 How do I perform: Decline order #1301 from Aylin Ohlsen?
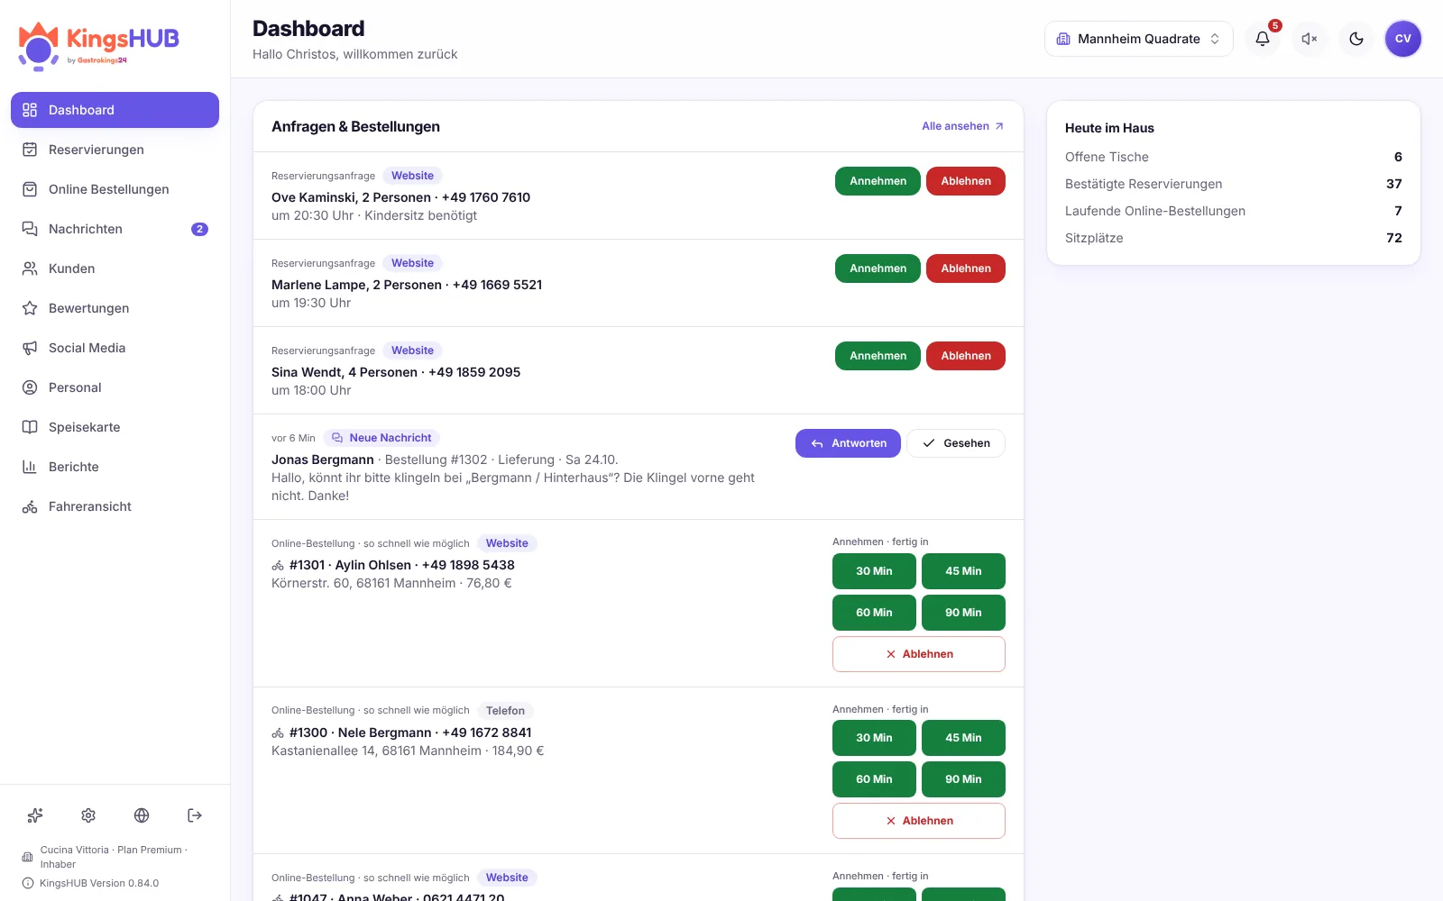pos(919,654)
